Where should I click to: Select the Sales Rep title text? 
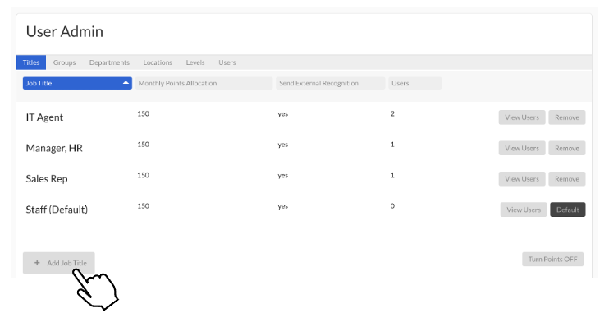tap(47, 179)
